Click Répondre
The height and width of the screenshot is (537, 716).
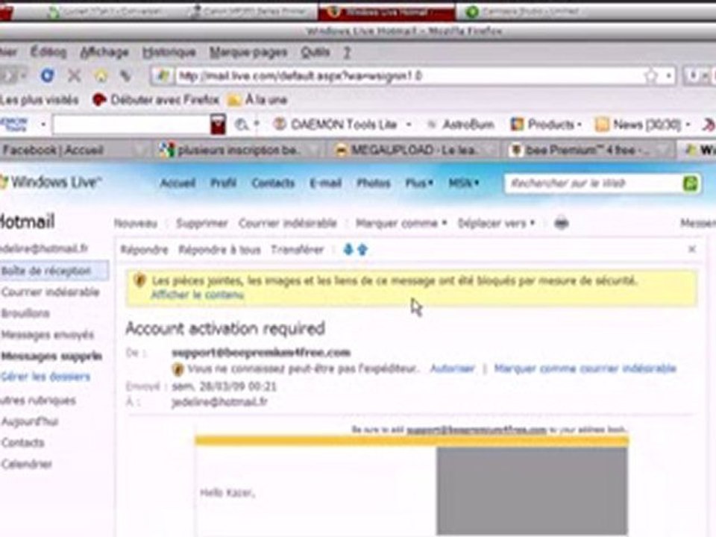(x=144, y=250)
